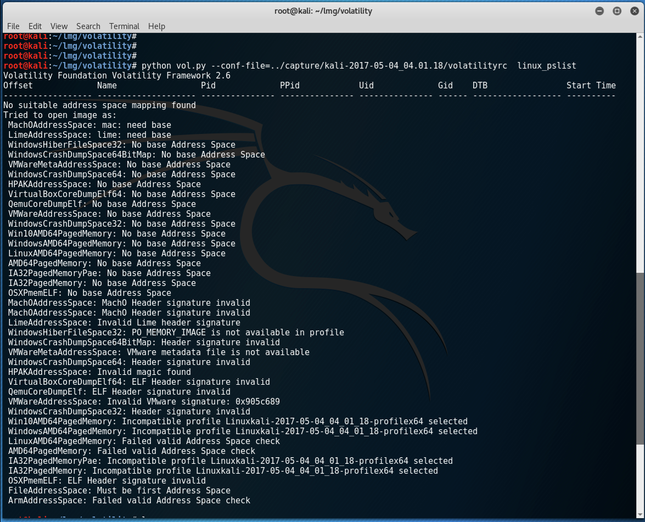
Task: Click 'FileAddressSpace: Must be first Address Space'
Action: tap(119, 490)
